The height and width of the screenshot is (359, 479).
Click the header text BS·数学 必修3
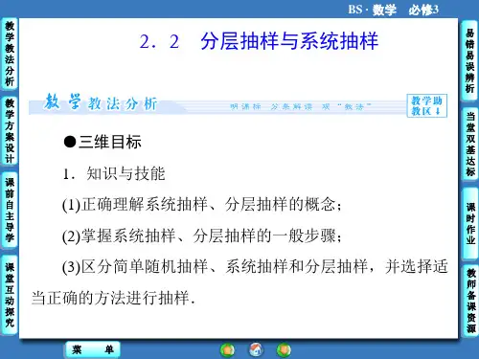coord(393,10)
